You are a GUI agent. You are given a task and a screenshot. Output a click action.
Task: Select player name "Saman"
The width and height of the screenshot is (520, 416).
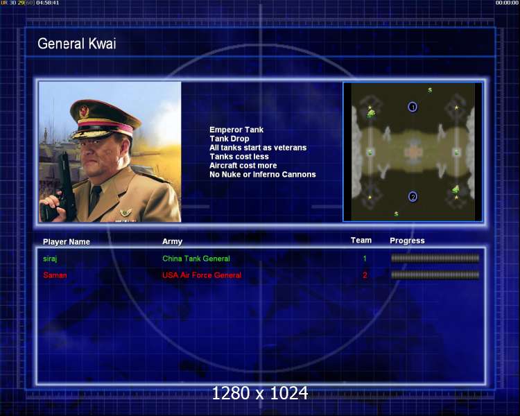coord(55,275)
